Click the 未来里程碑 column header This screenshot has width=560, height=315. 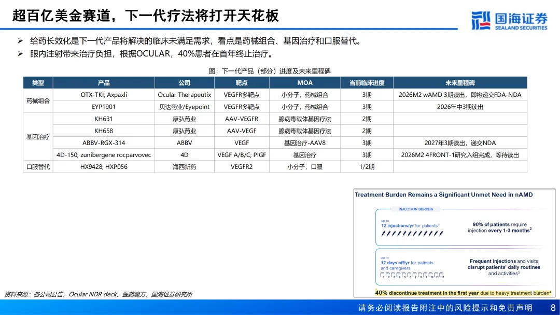point(460,83)
